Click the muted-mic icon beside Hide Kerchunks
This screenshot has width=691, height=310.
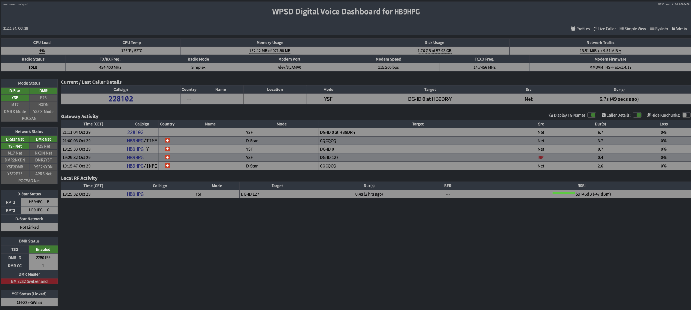pyautogui.click(x=648, y=115)
